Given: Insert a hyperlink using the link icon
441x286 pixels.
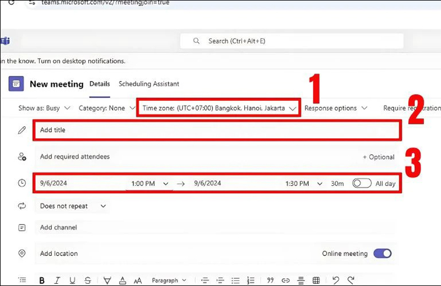Looking at the screenshot, I should pyautogui.click(x=286, y=280).
